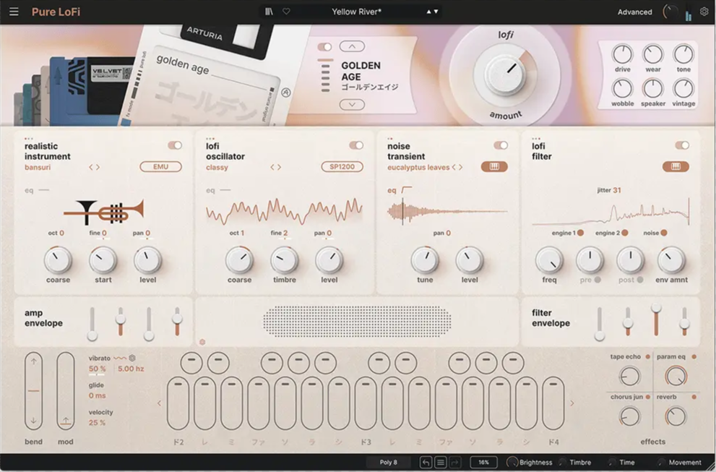Toggle the realistic instrument section on or off
The width and height of the screenshot is (716, 472).
173,145
